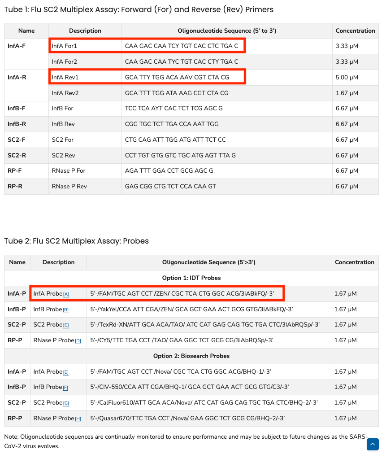
Task: Click the SC2-R row name
Action: [17, 155]
